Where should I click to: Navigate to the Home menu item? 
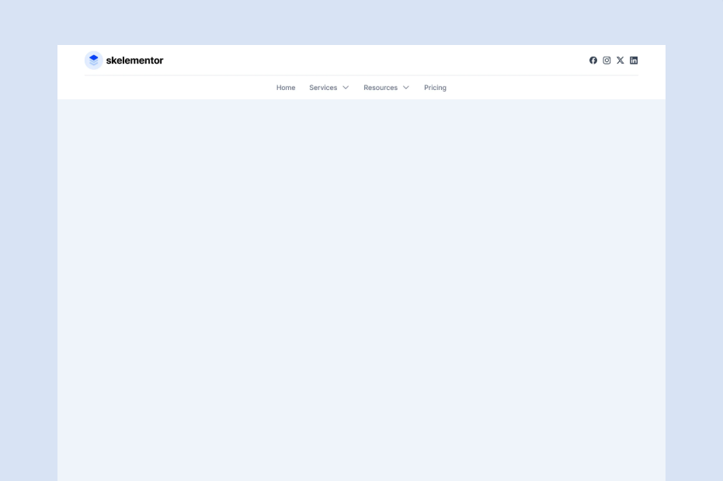pos(286,88)
